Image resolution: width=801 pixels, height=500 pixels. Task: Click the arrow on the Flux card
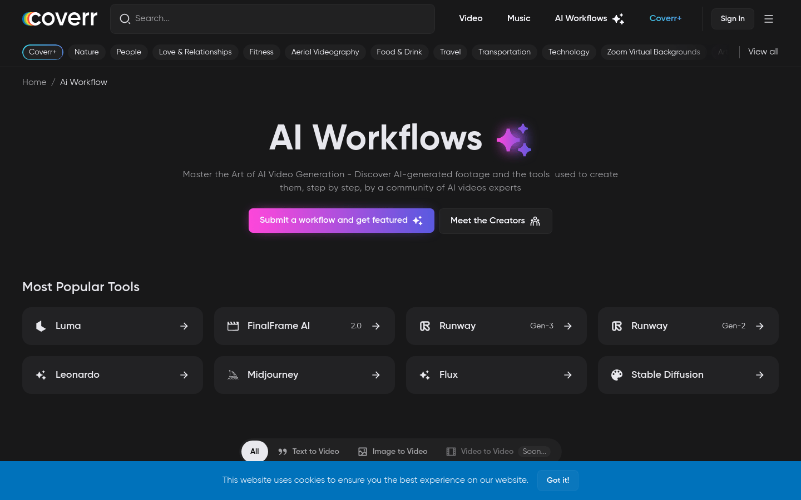[x=568, y=375]
